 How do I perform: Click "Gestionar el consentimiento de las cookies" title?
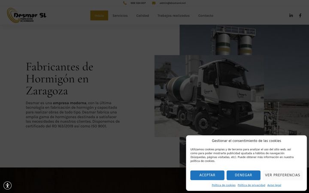[246, 141]
